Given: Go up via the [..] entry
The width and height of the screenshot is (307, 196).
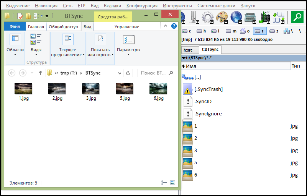Looking at the screenshot, I should 197,77.
